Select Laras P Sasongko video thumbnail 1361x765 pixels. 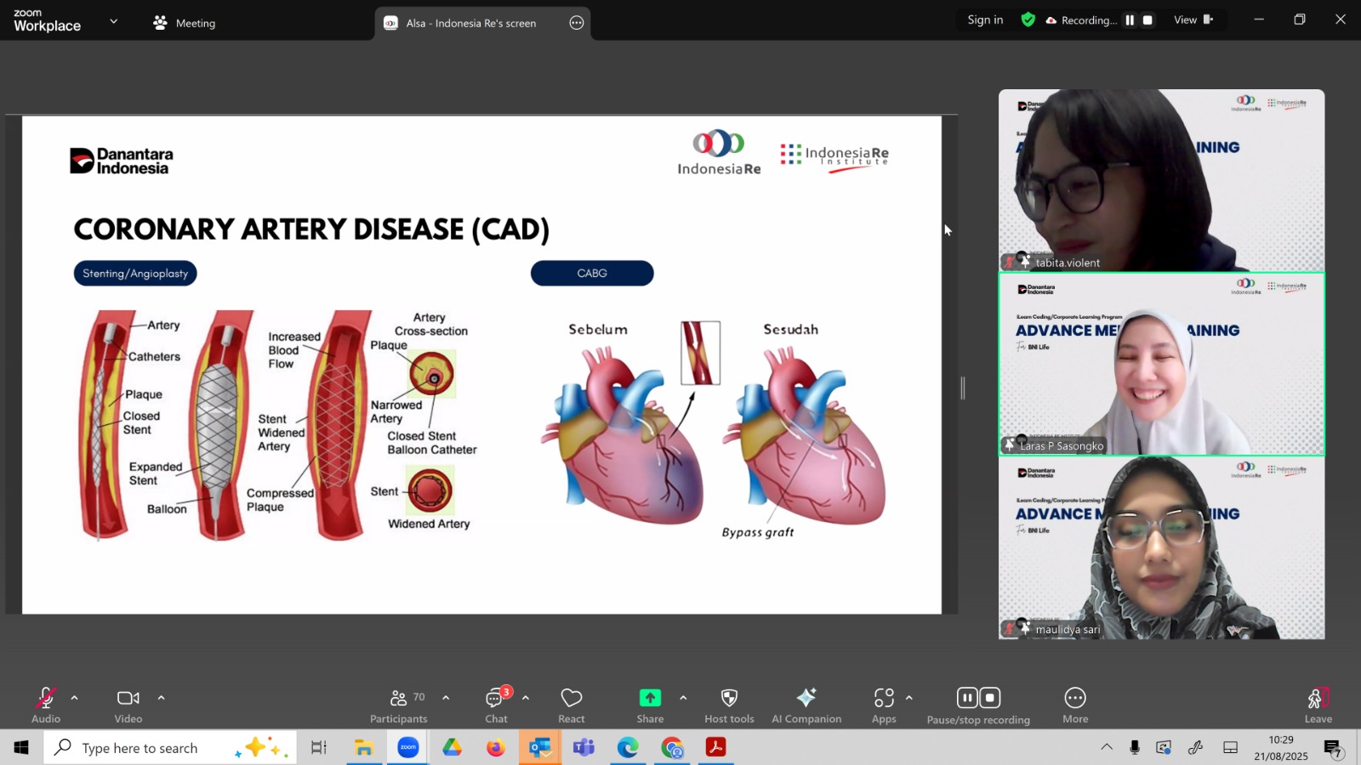coord(1161,364)
